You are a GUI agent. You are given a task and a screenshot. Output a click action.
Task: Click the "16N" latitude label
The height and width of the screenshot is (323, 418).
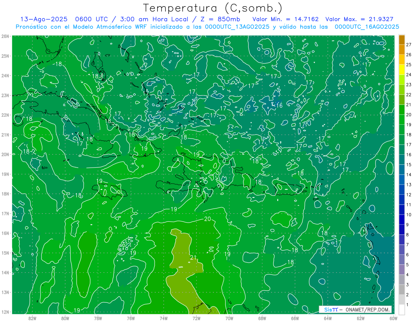5,233
